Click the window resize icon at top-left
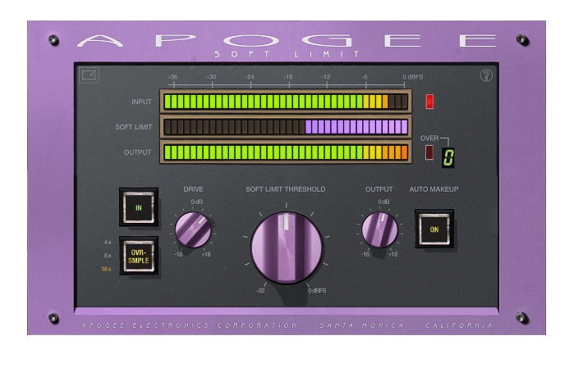569x372 pixels. pyautogui.click(x=89, y=75)
